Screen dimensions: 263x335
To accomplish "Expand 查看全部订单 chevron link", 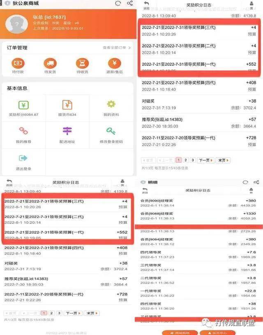I will coord(117,48).
